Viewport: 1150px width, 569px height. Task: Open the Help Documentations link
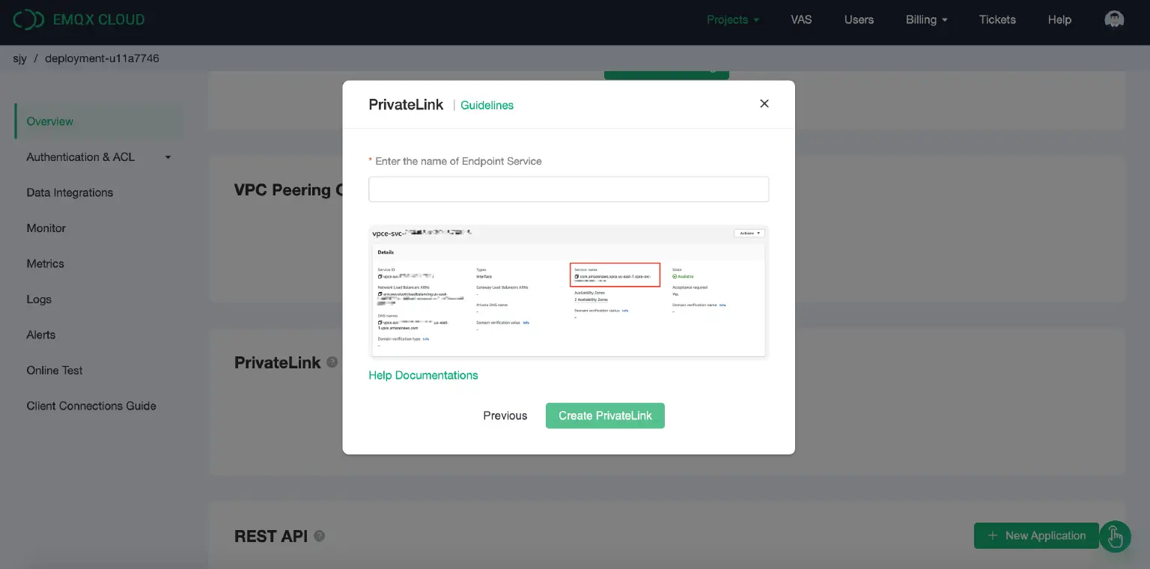423,374
